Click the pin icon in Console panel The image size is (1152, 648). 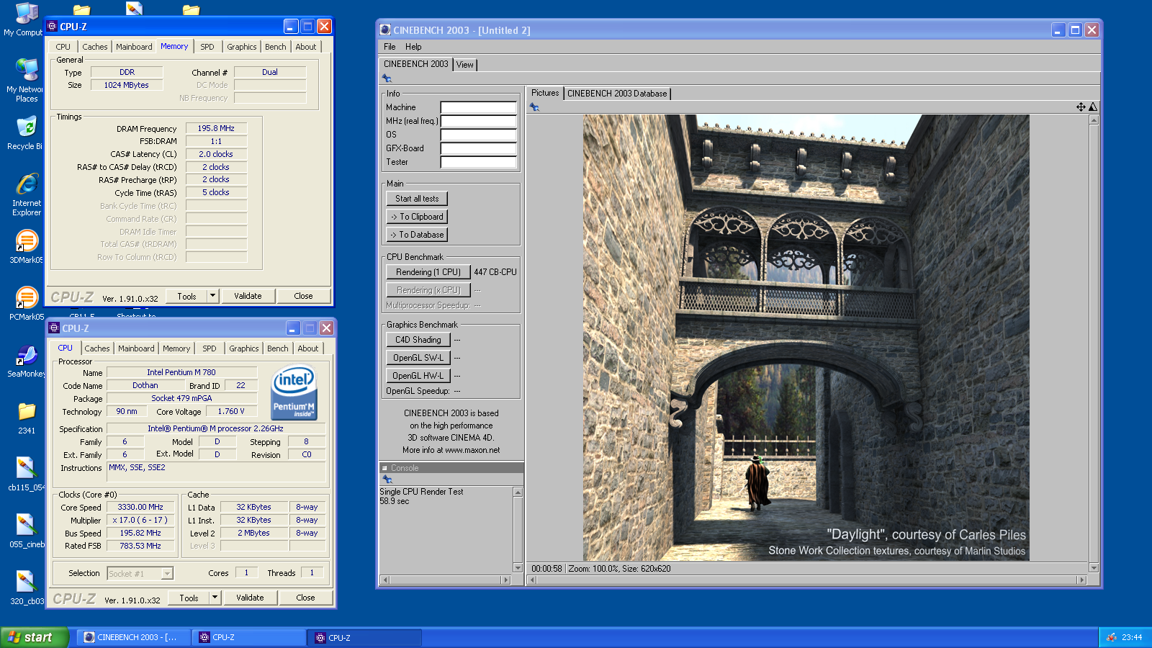click(387, 480)
